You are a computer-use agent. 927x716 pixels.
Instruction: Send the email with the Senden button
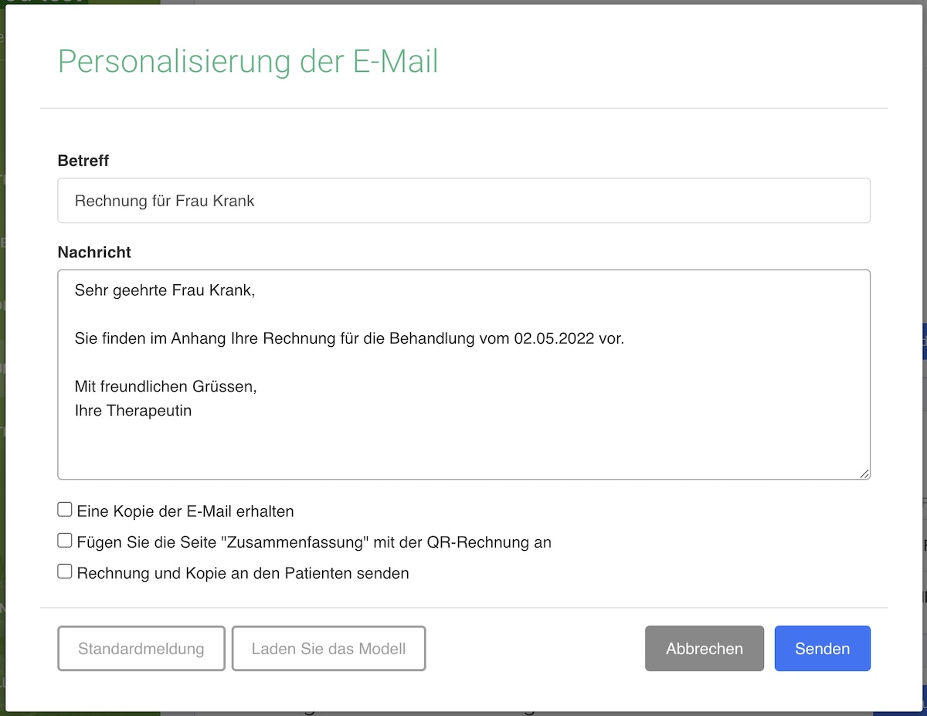(822, 649)
